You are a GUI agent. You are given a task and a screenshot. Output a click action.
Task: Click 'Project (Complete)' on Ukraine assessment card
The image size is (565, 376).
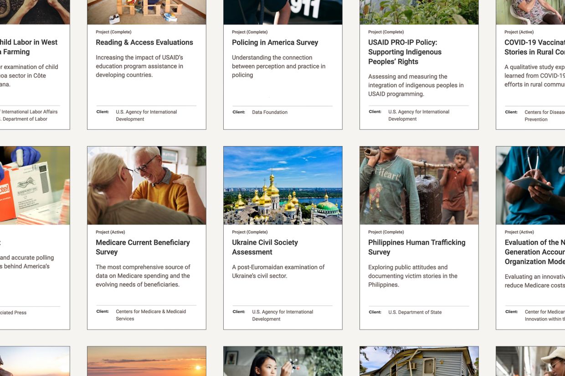[x=250, y=232]
